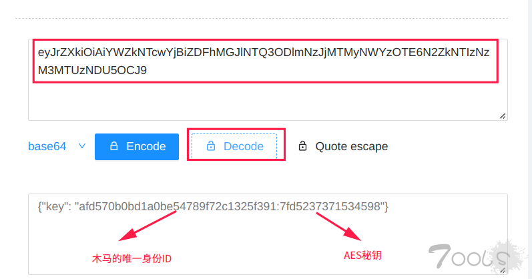Click the dashed divider line at the top
Screen dimensions: 532x279
(261, 18)
